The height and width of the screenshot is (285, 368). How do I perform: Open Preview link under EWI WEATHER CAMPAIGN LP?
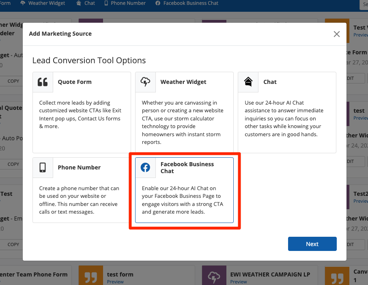[239, 282]
